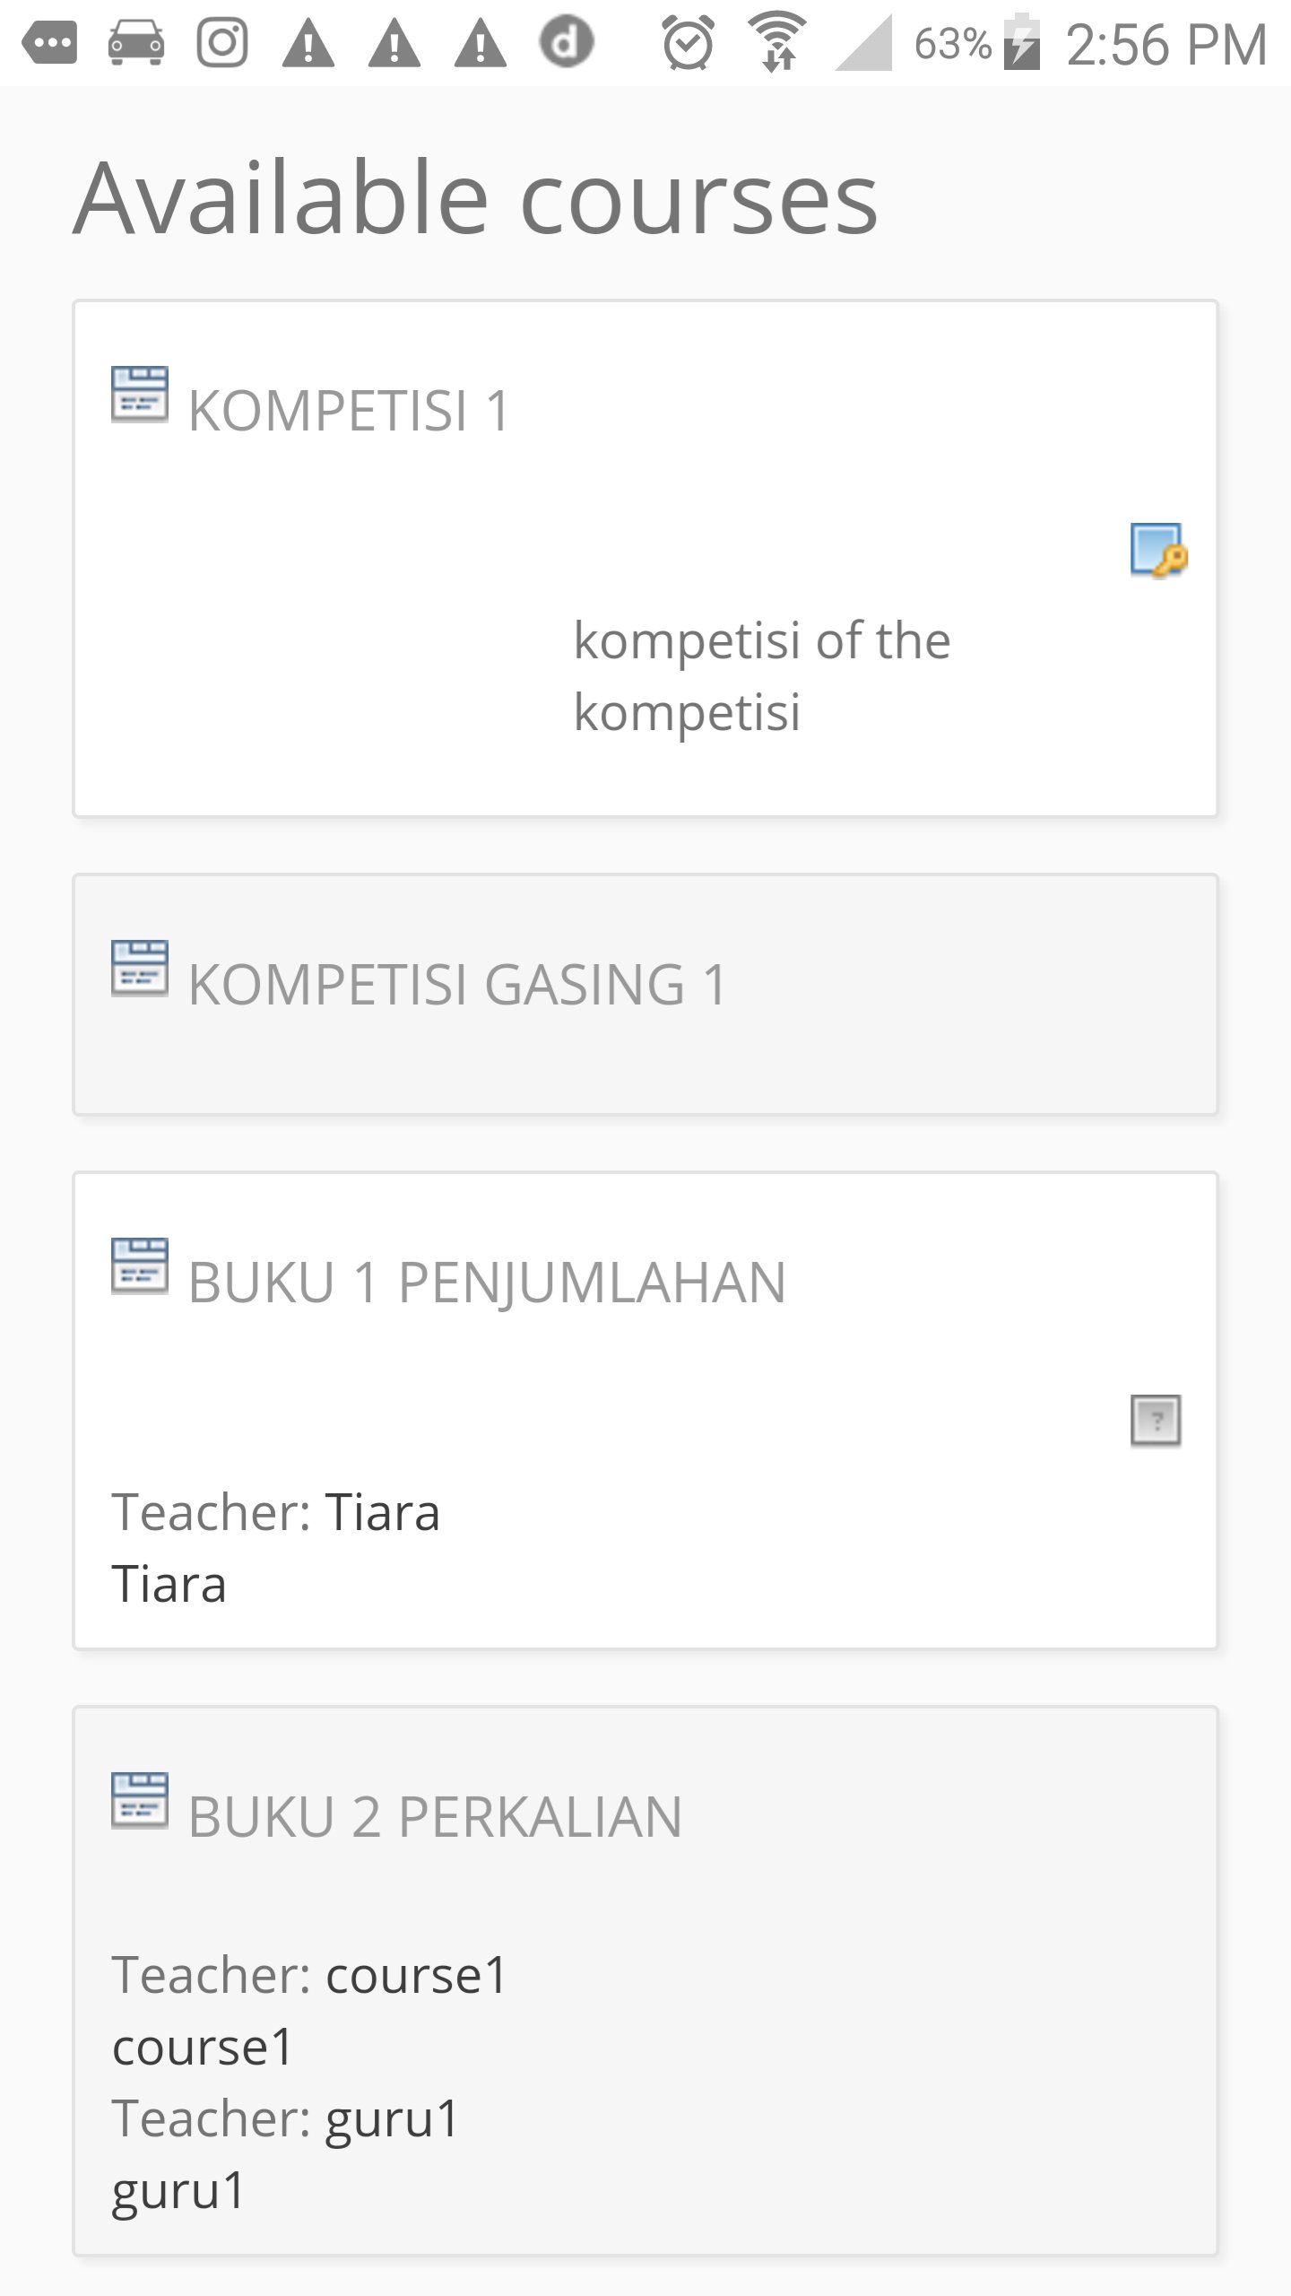Click the course icon beside BUKU 2 PERKALIAN
1291x2296 pixels.
139,1800
